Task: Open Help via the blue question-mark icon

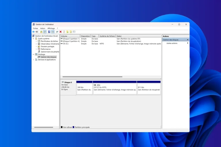Action: [x=49, y=32]
